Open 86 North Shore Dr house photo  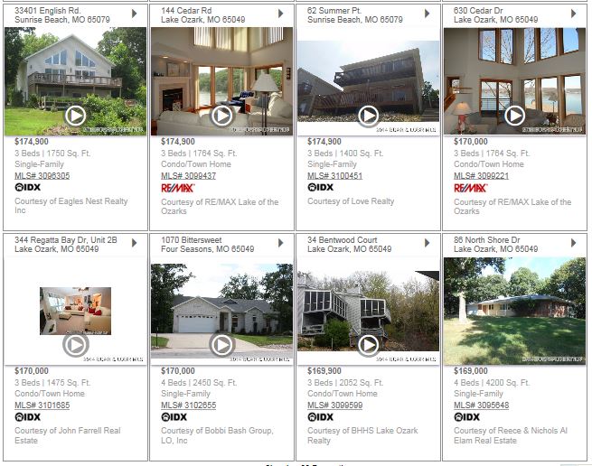tap(514, 311)
